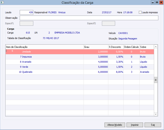This screenshot has width=164, height=130.
Task: Click the Observação text field
Action: click(89, 18)
